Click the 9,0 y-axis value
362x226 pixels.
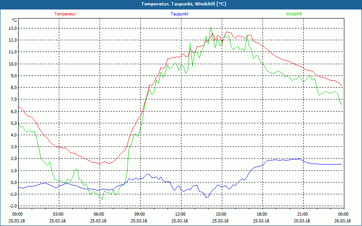click(14, 75)
